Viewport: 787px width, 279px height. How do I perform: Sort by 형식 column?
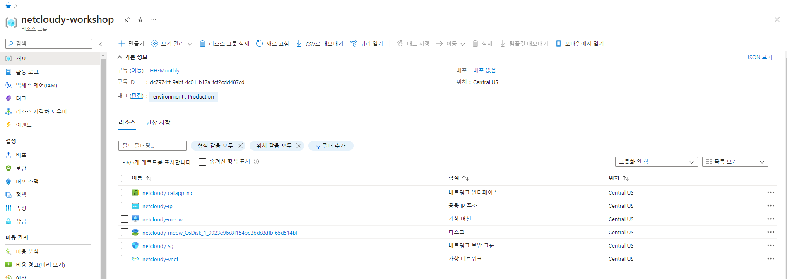pos(459,178)
